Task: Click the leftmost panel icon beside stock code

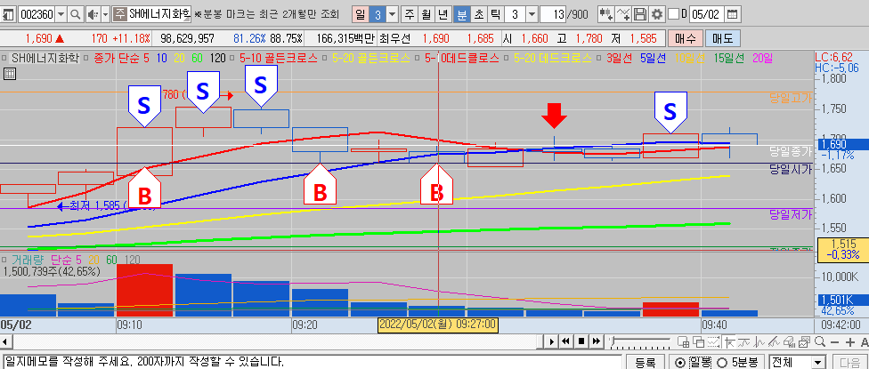Action: point(8,14)
